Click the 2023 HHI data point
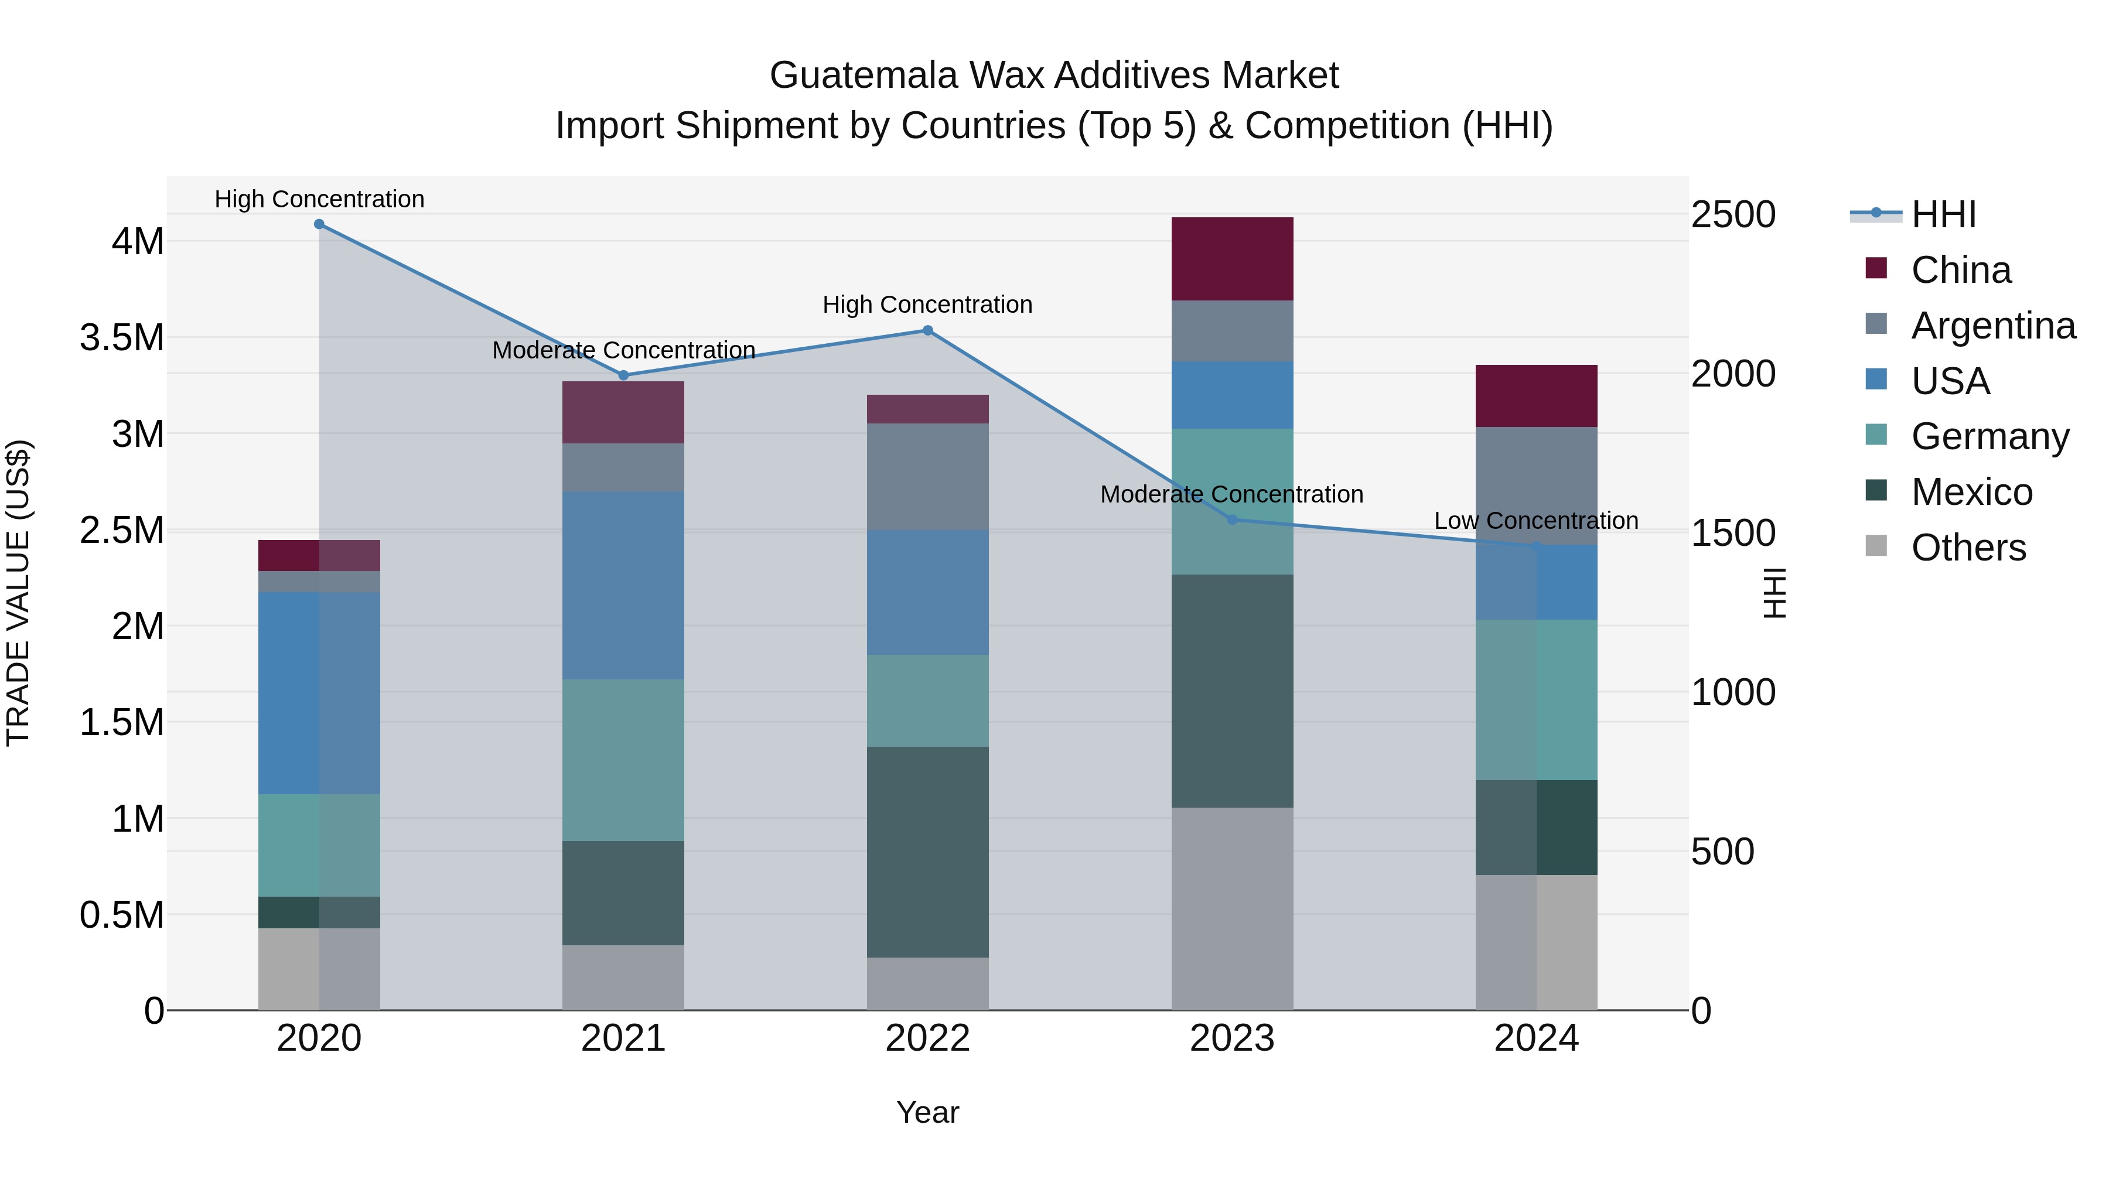This screenshot has height=1186, width=2109. pyautogui.click(x=1232, y=519)
